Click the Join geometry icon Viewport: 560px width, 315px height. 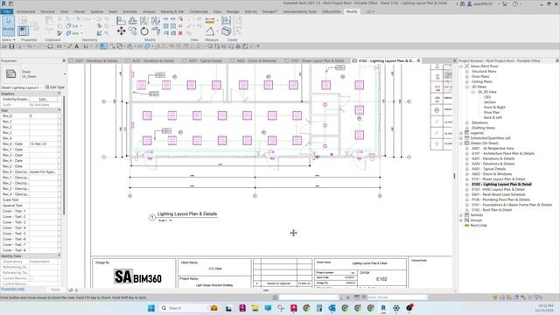click(x=68, y=33)
